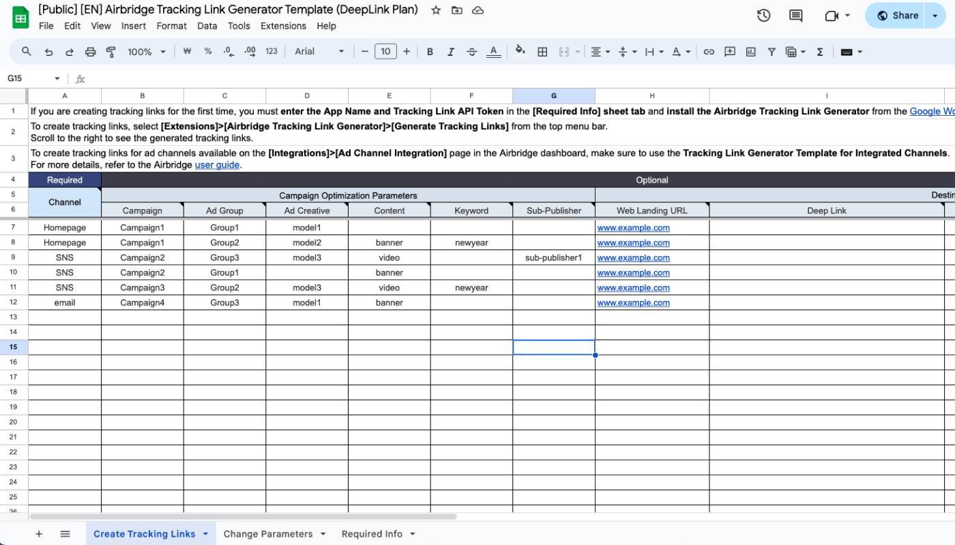The image size is (955, 545).
Task: Decrease font size minus button
Action: (365, 52)
